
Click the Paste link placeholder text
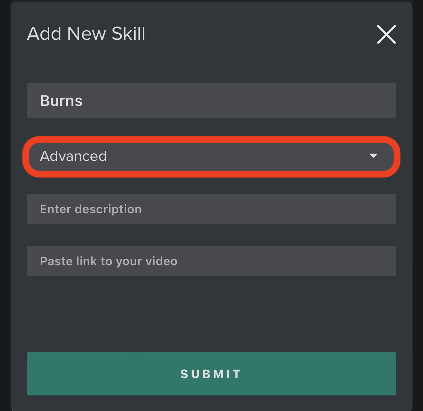point(109,261)
